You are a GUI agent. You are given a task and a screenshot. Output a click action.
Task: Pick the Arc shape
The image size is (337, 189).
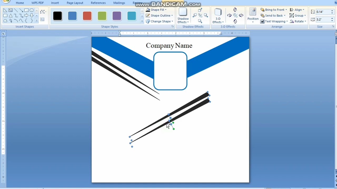[x=16, y=20]
